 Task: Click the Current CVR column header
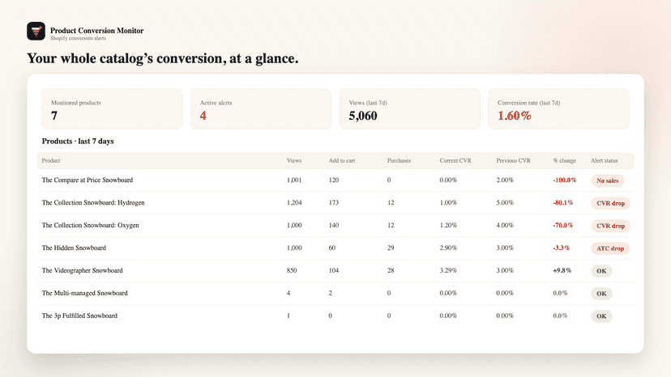(x=455, y=161)
